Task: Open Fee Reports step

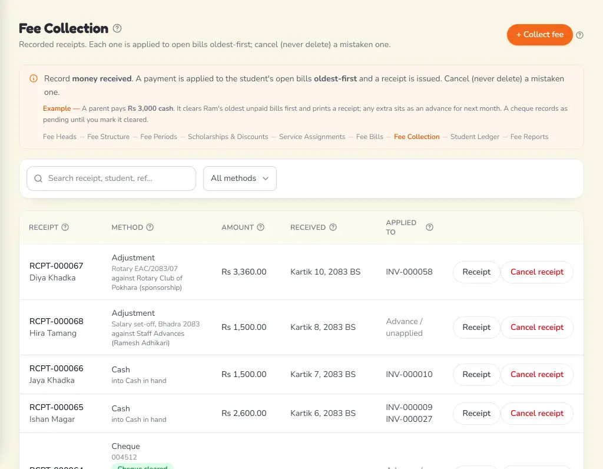Action: 529,137
